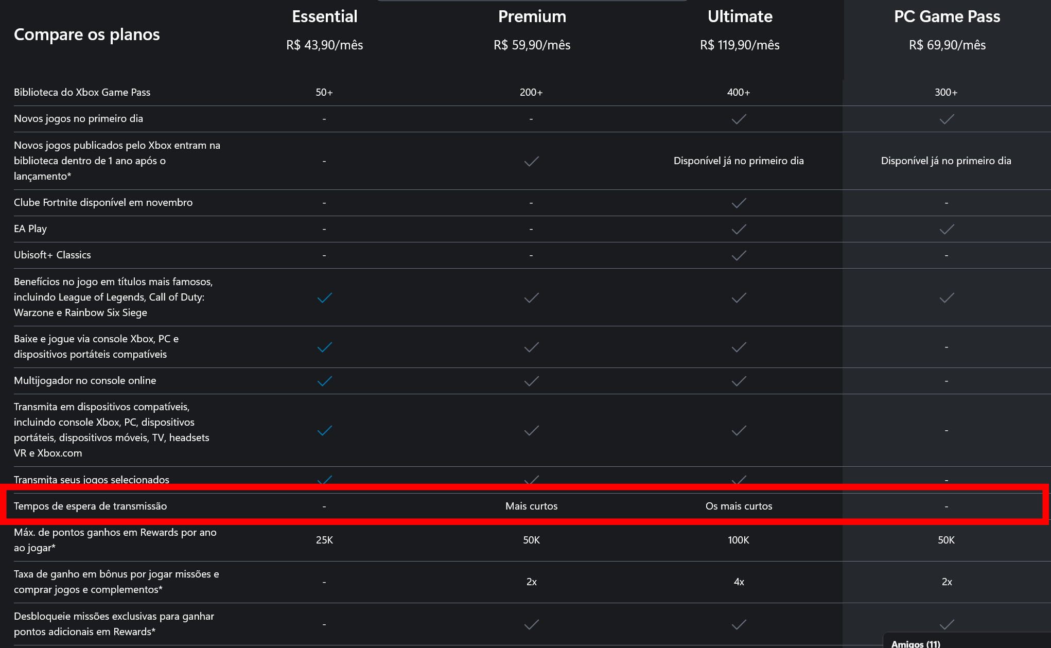Click PC Game Pass checkmark in EA Play row
Screen dimensions: 1051x648
pos(946,229)
